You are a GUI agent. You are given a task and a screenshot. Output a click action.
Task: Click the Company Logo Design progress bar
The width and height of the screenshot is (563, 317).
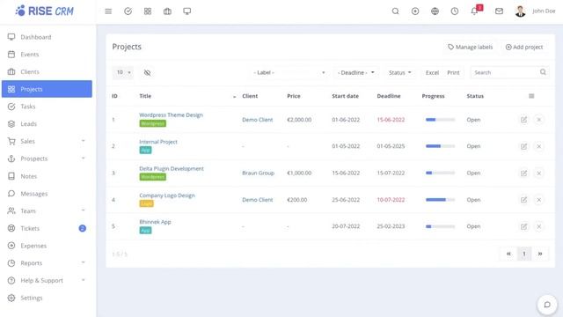pyautogui.click(x=440, y=200)
